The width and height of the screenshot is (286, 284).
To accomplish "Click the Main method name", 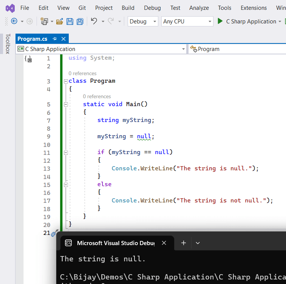I will click(x=133, y=104).
